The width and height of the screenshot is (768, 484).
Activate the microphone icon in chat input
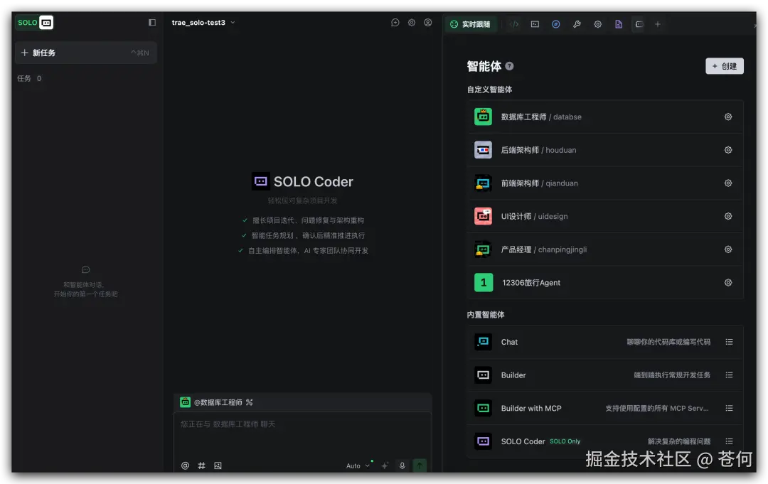click(402, 466)
